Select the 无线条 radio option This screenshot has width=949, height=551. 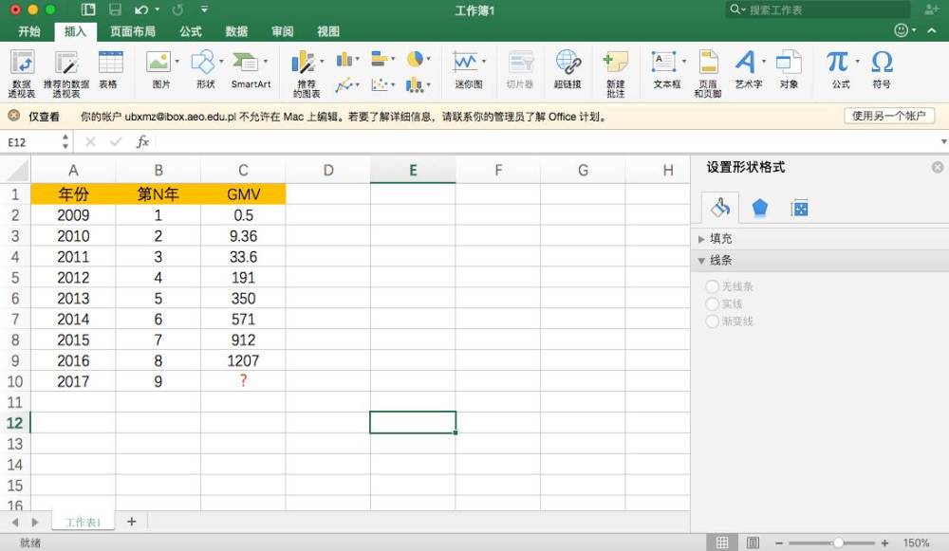[712, 286]
